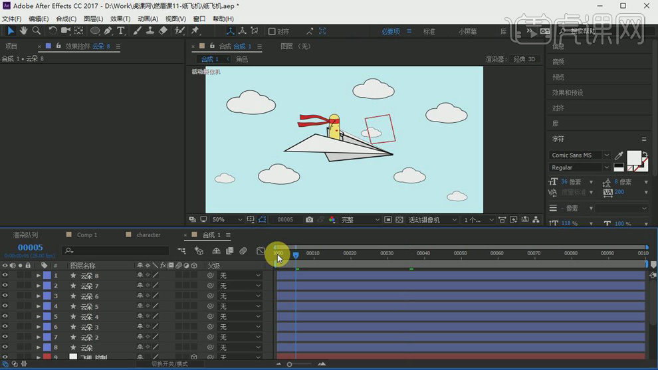The width and height of the screenshot is (658, 370).
Task: Select the Rotation tool
Action: tap(53, 31)
